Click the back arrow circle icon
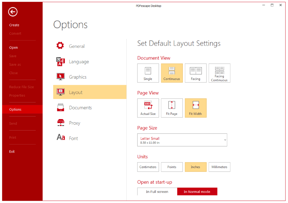Image resolution: width=288 pixels, height=203 pixels. pyautogui.click(x=13, y=12)
